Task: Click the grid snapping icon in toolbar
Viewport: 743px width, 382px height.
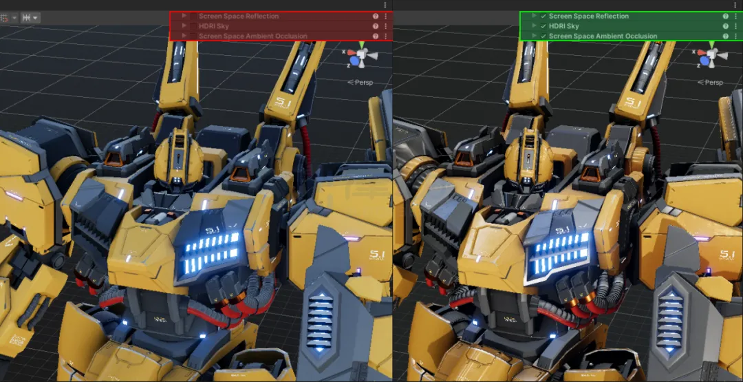Action: [6, 17]
